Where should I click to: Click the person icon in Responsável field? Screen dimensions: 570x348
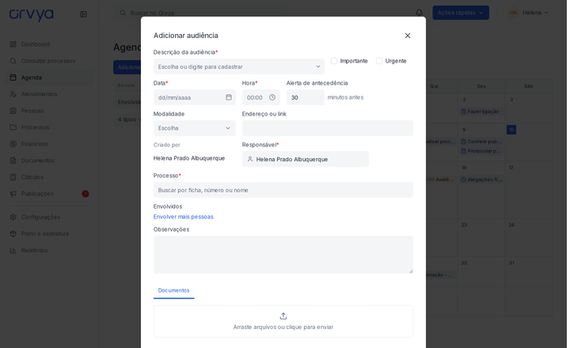tap(249, 159)
